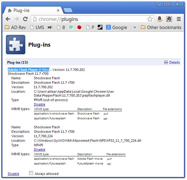Show hidden bookmarks via double chevron
Image resolution: width=187 pixels, height=180 pixels.
pyautogui.click(x=135, y=28)
